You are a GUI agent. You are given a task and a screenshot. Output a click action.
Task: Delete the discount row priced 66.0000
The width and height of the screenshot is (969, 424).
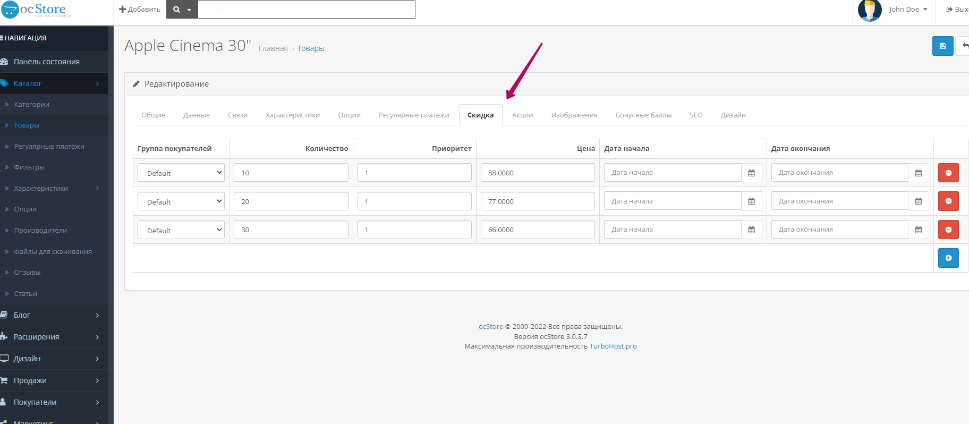pyautogui.click(x=948, y=230)
